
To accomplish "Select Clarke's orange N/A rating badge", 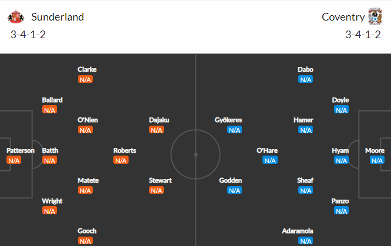I will [85, 80].
